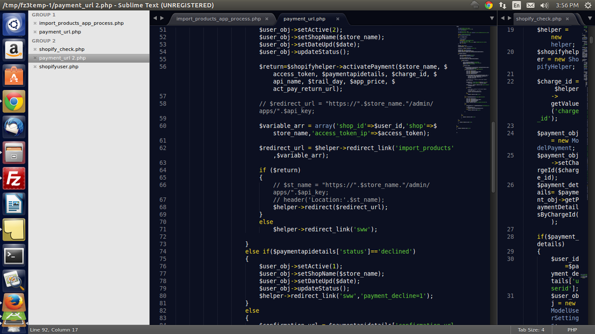The image size is (595, 334).
Task: Open Google Chrome in the launcher
Action: click(14, 101)
